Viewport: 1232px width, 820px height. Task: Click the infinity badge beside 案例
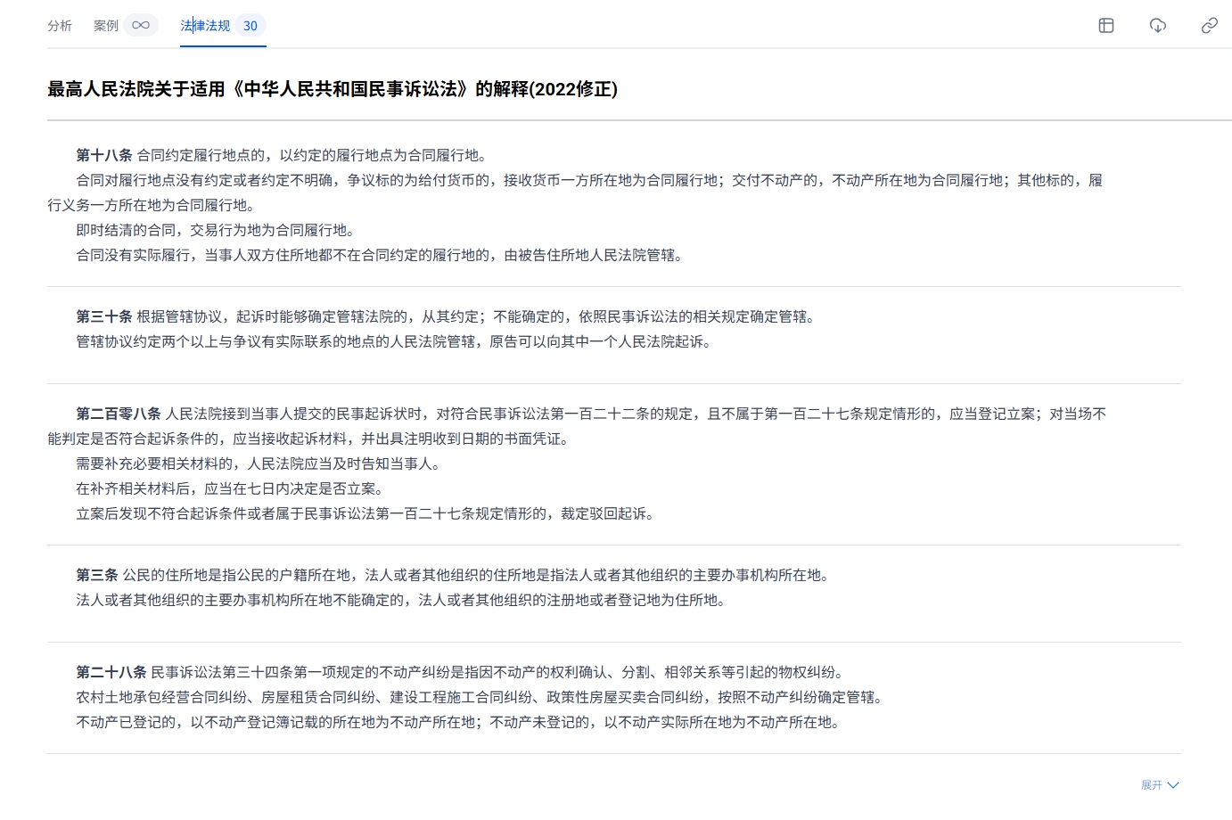141,26
